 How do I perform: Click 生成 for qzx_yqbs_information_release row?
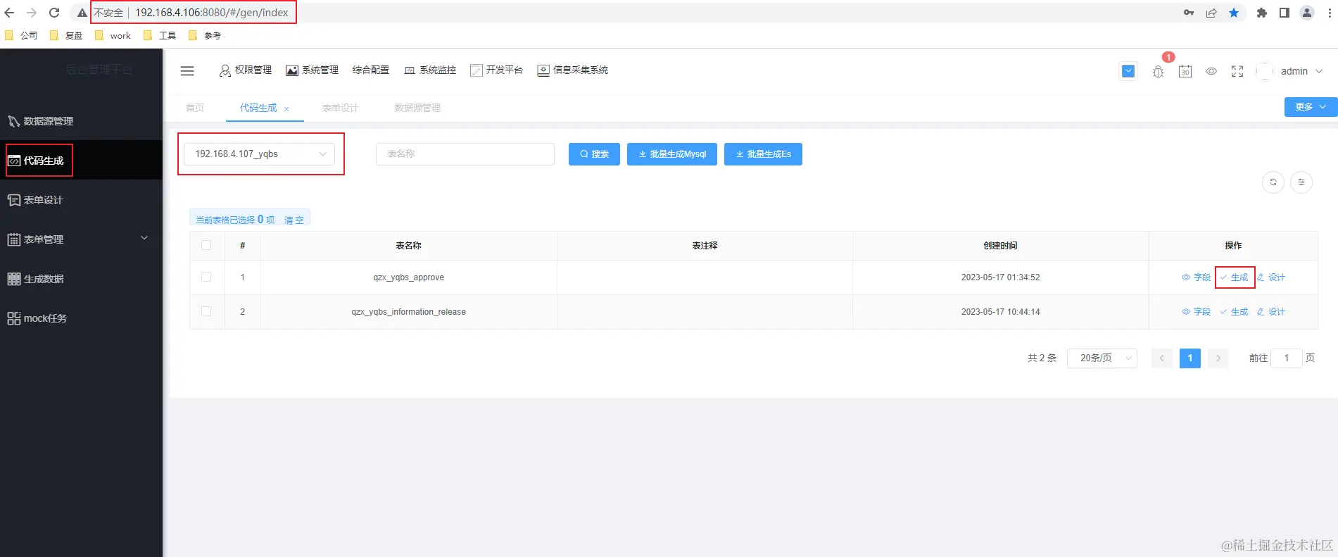click(1235, 312)
